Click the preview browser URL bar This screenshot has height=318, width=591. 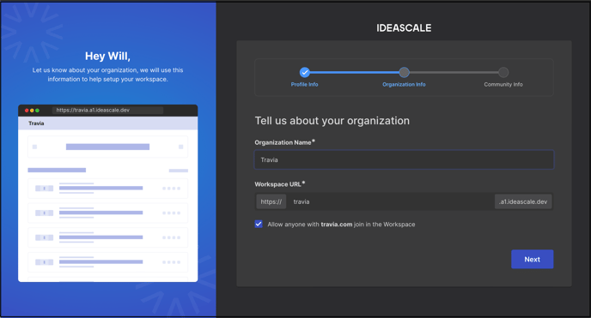pyautogui.click(x=107, y=110)
